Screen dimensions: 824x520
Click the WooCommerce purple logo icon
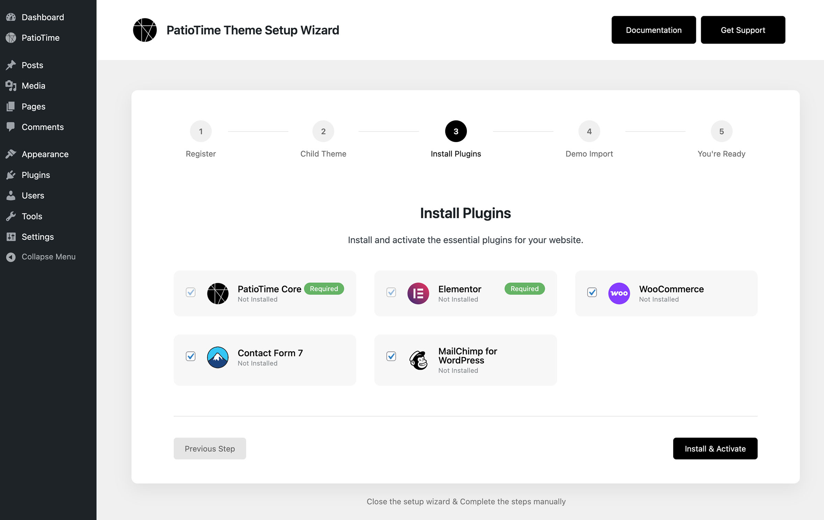[619, 293]
